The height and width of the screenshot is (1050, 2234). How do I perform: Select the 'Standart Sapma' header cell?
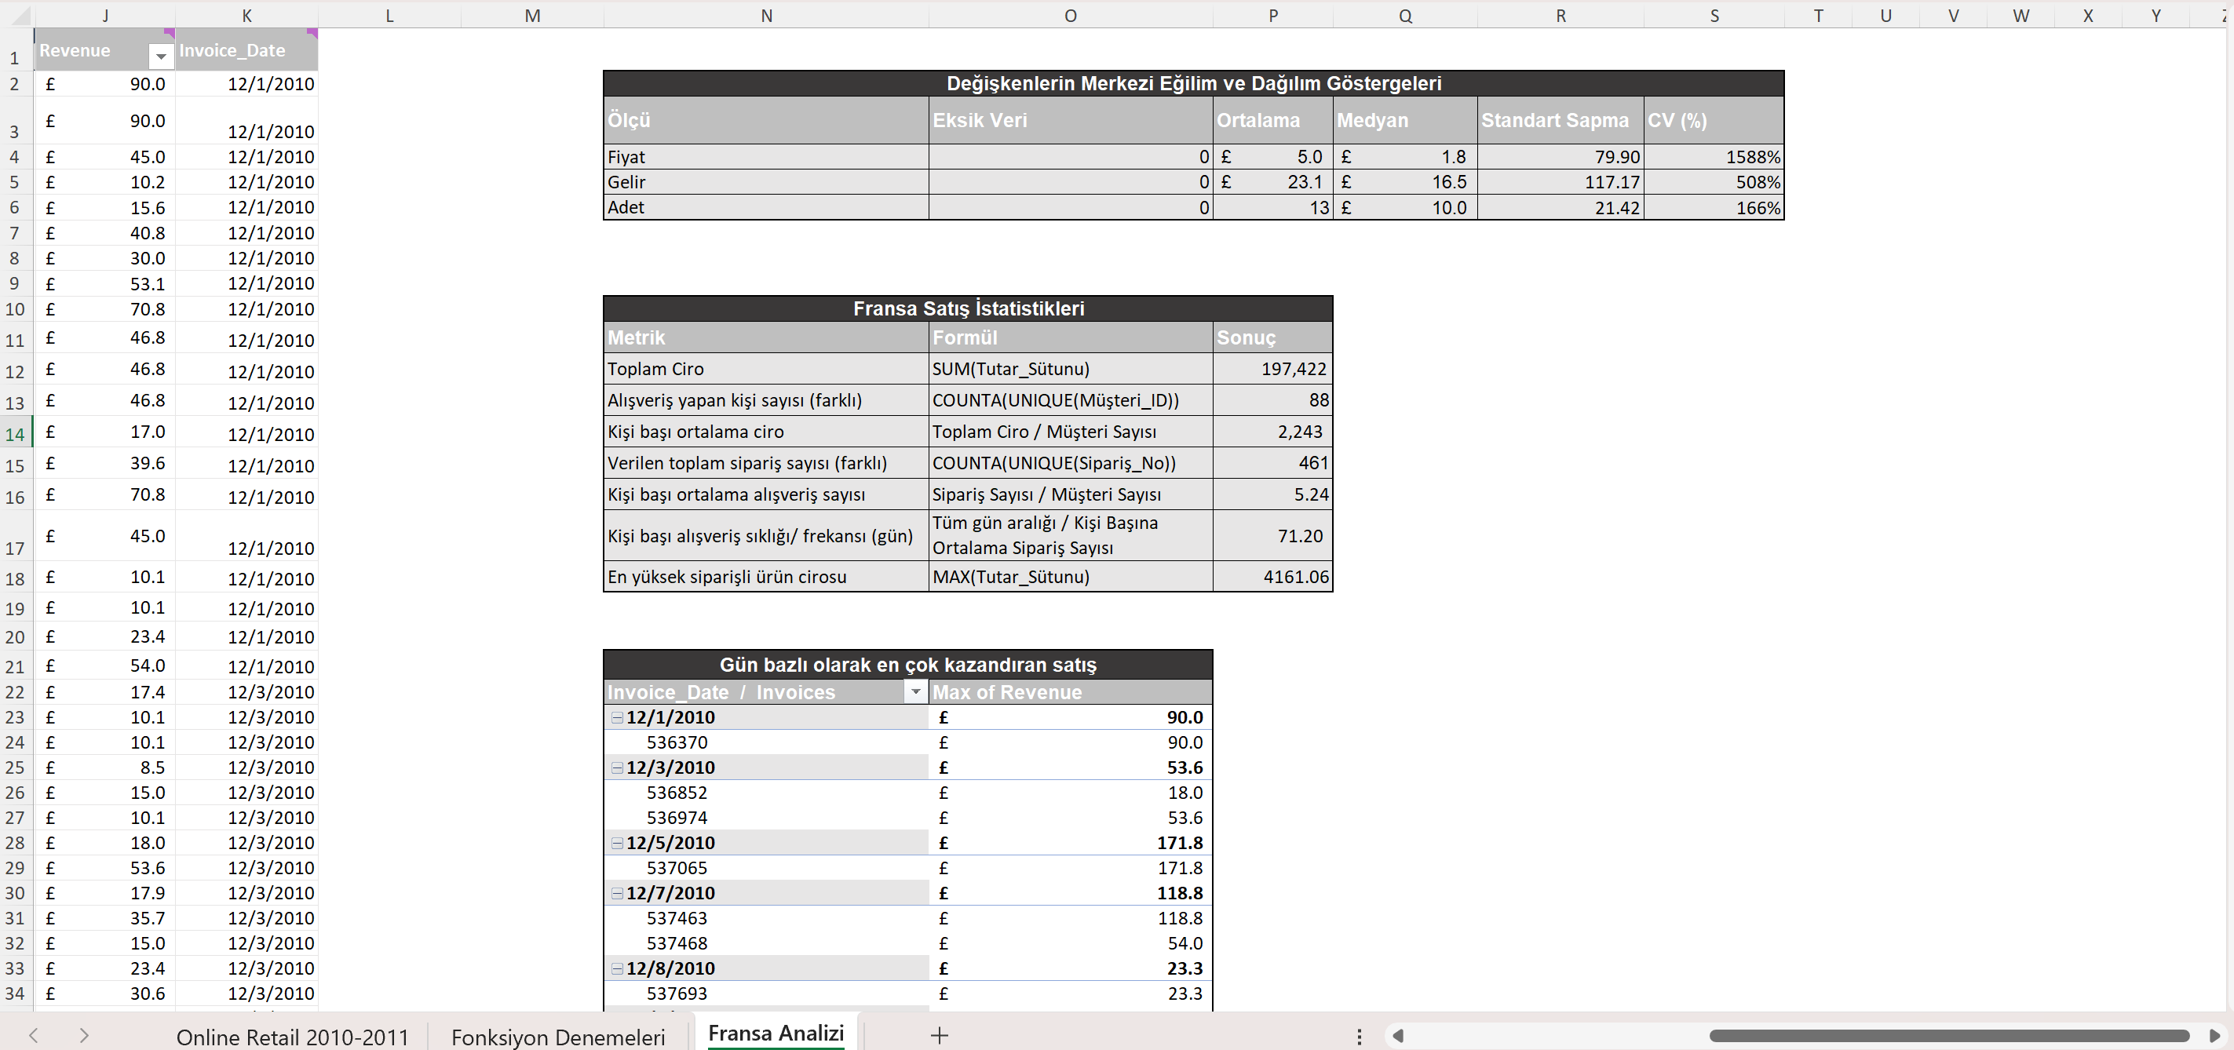point(1561,119)
